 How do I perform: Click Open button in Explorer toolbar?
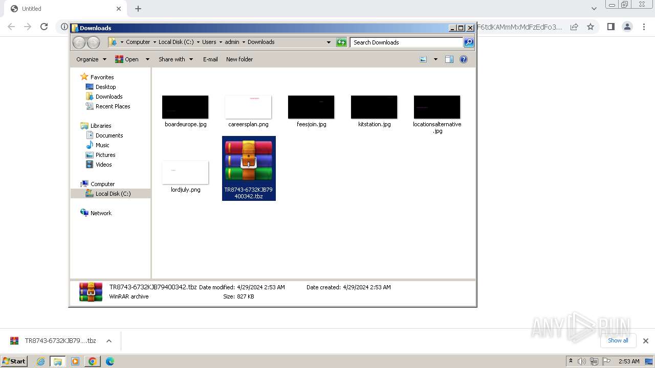(x=127, y=59)
